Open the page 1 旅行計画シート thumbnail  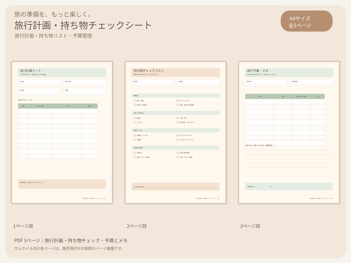[x=62, y=133]
